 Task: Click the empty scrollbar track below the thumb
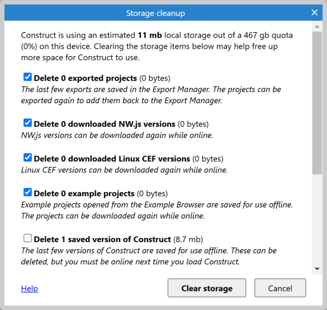317,219
